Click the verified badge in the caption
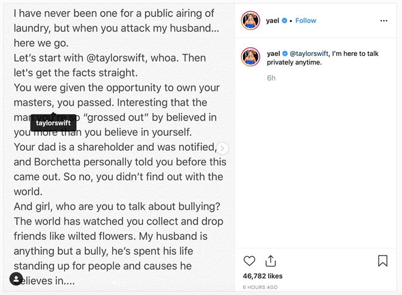 [x=284, y=54]
